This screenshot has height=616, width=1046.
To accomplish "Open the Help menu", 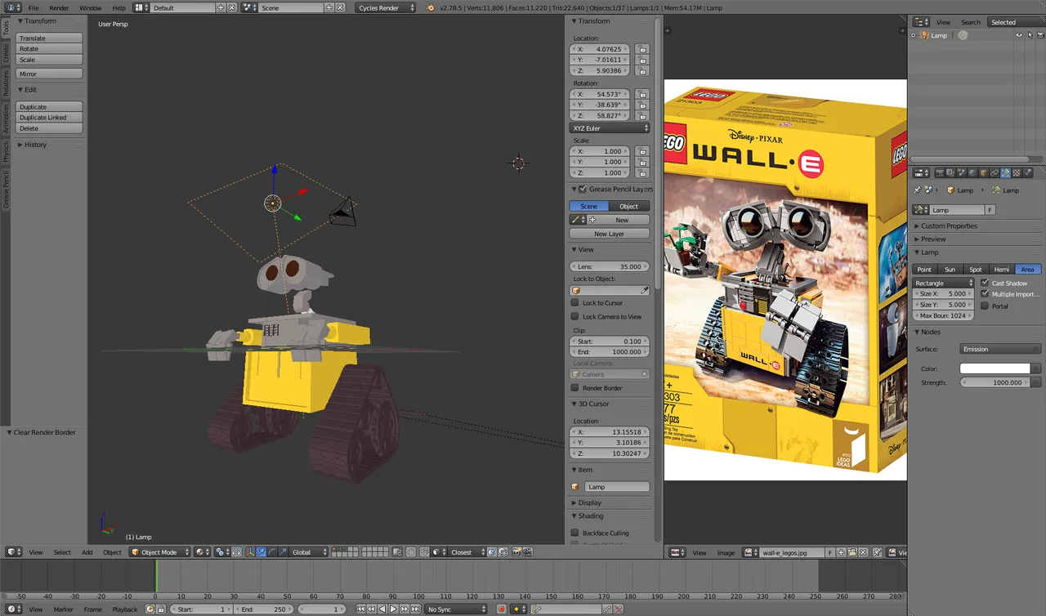I will coord(119,7).
